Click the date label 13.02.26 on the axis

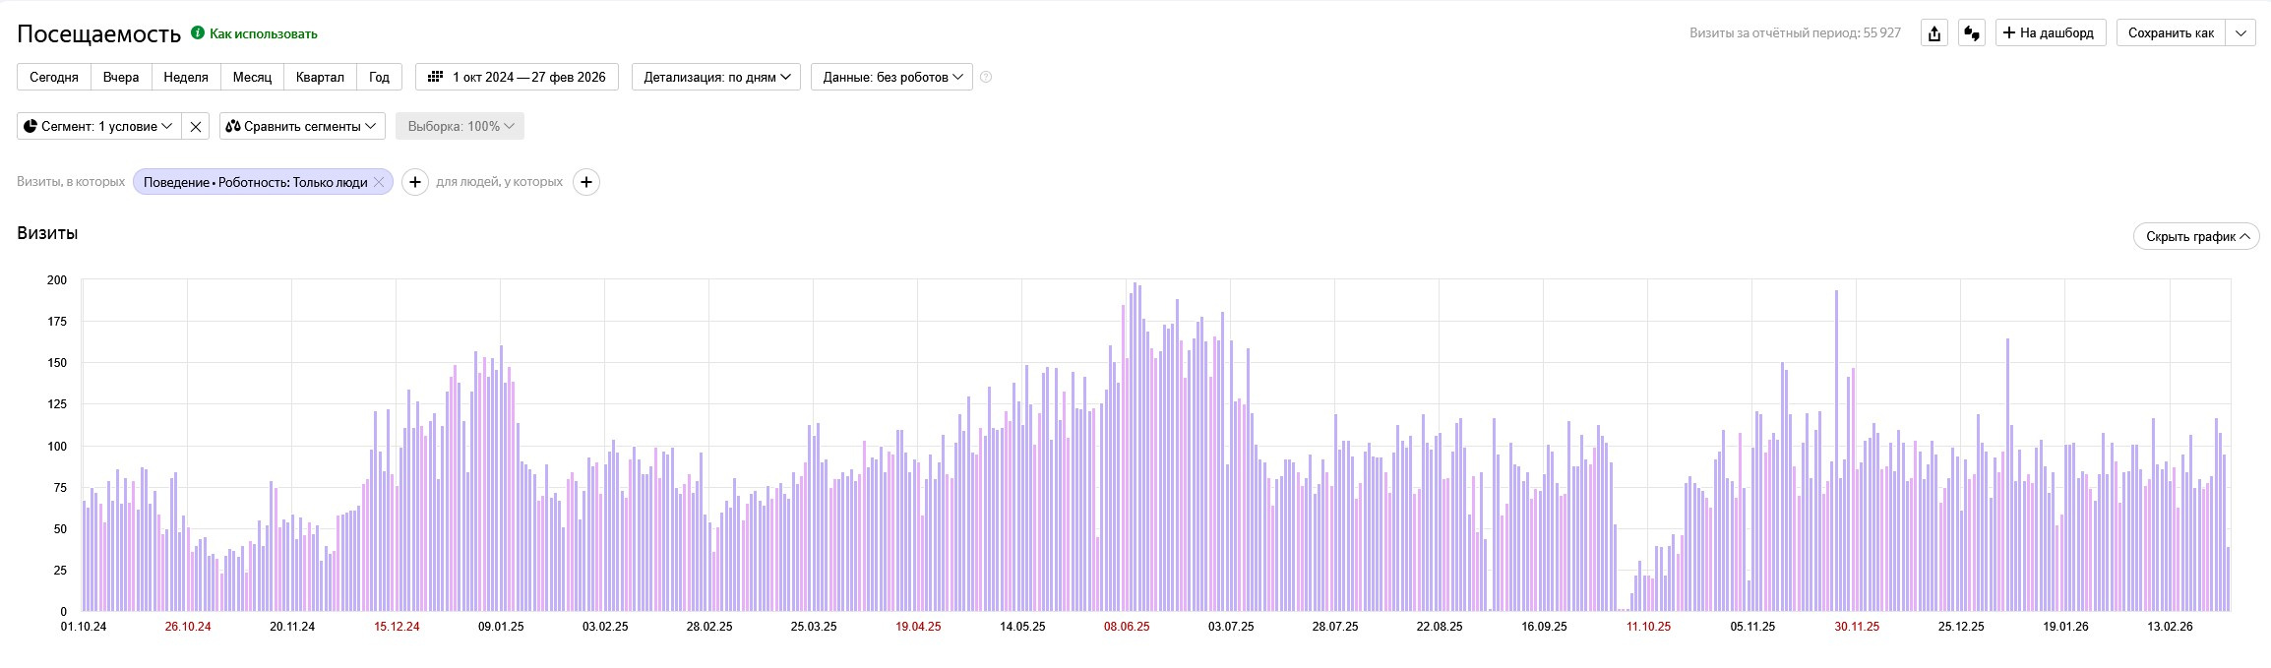pos(2170,627)
